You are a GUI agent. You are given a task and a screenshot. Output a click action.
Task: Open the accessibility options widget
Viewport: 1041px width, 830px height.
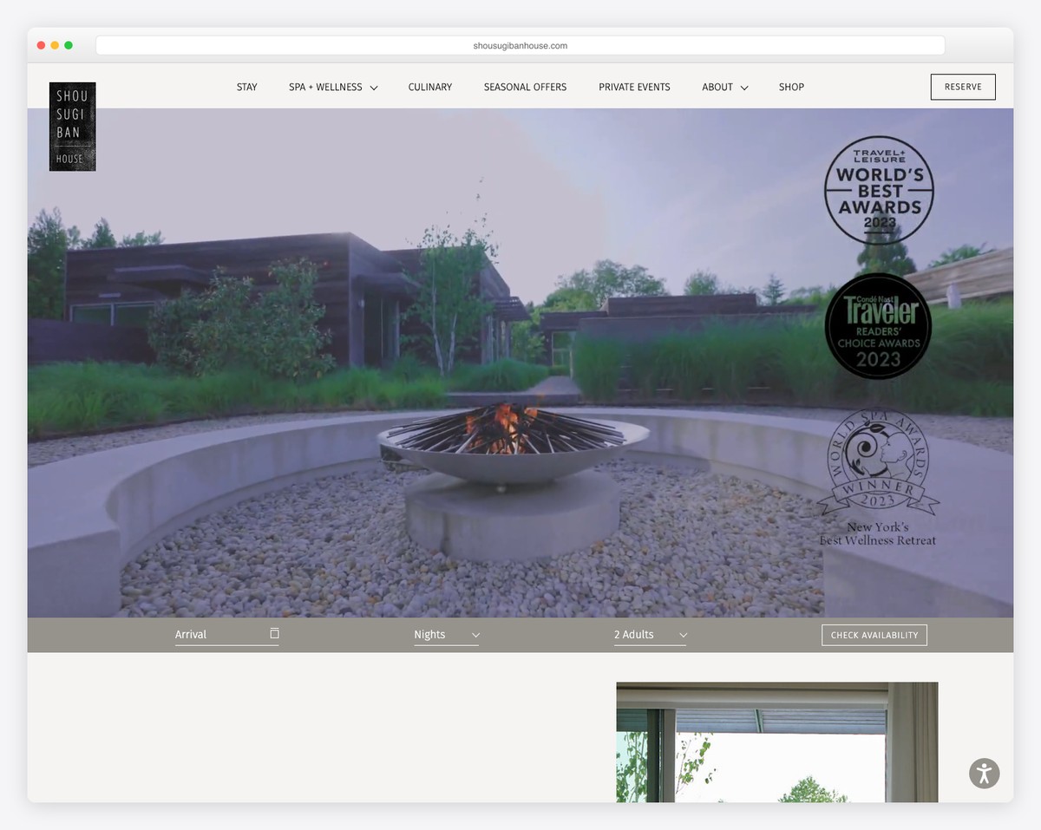(984, 773)
